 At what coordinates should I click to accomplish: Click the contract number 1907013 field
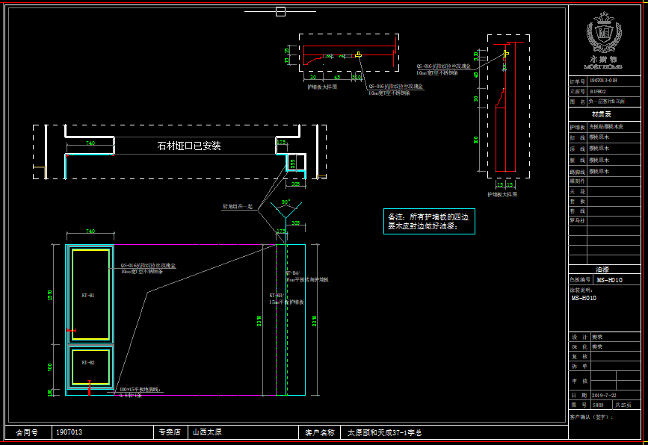click(69, 432)
